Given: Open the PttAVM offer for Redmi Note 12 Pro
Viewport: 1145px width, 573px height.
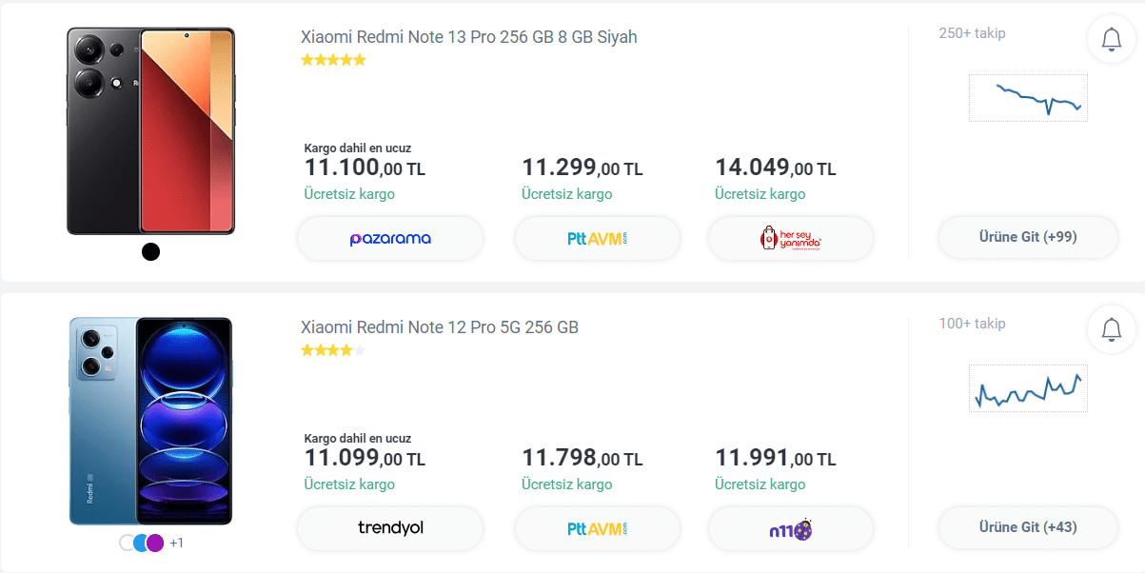Looking at the screenshot, I should pos(598,528).
